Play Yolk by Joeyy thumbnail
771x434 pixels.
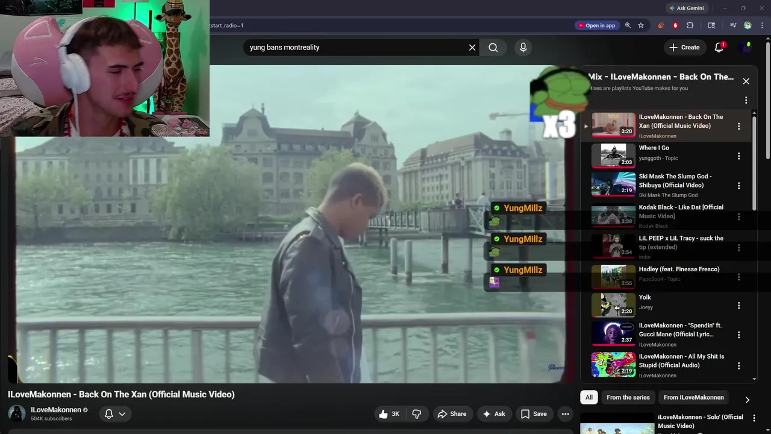pyautogui.click(x=613, y=305)
